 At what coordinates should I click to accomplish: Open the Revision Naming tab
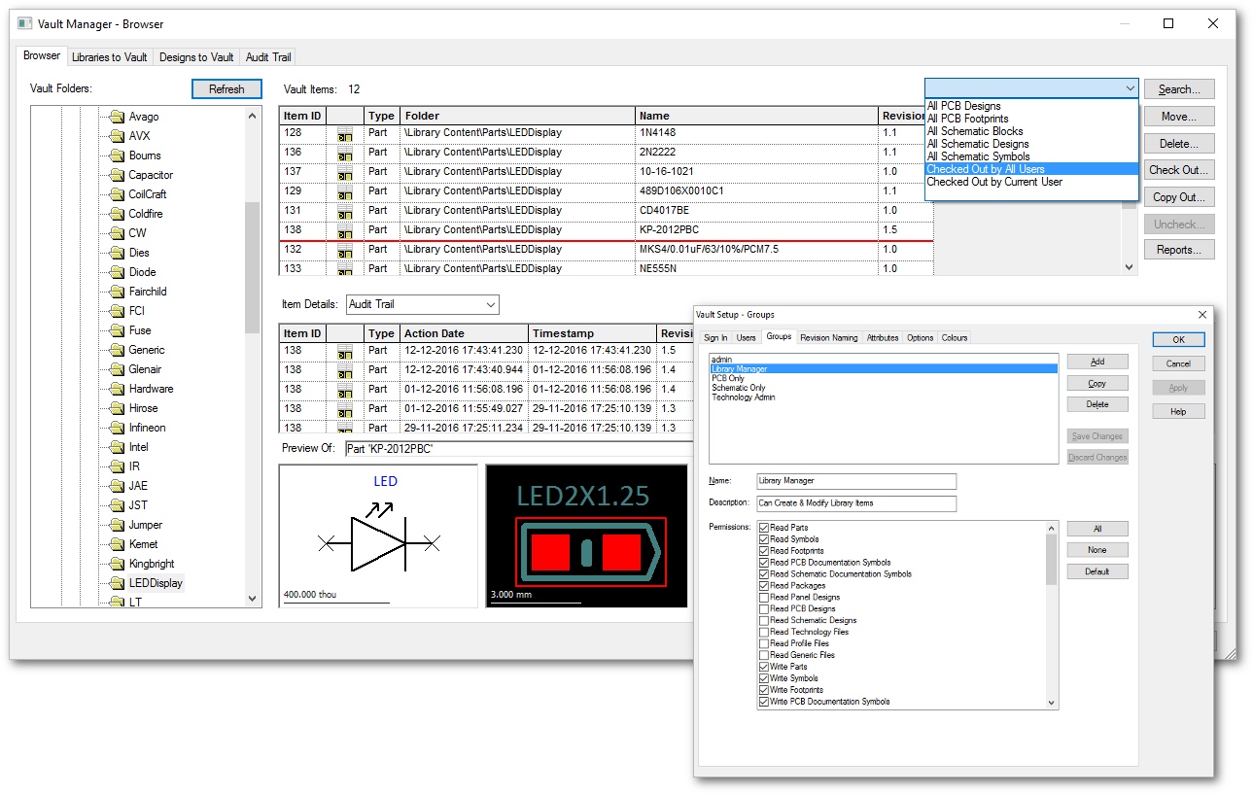click(x=828, y=338)
